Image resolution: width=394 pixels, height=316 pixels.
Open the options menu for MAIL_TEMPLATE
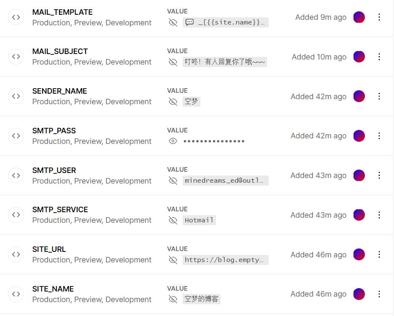pyautogui.click(x=379, y=17)
